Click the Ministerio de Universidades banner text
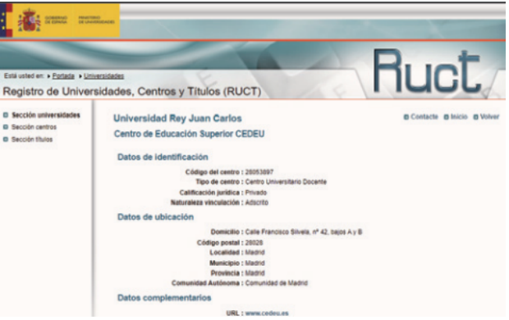 [x=96, y=20]
